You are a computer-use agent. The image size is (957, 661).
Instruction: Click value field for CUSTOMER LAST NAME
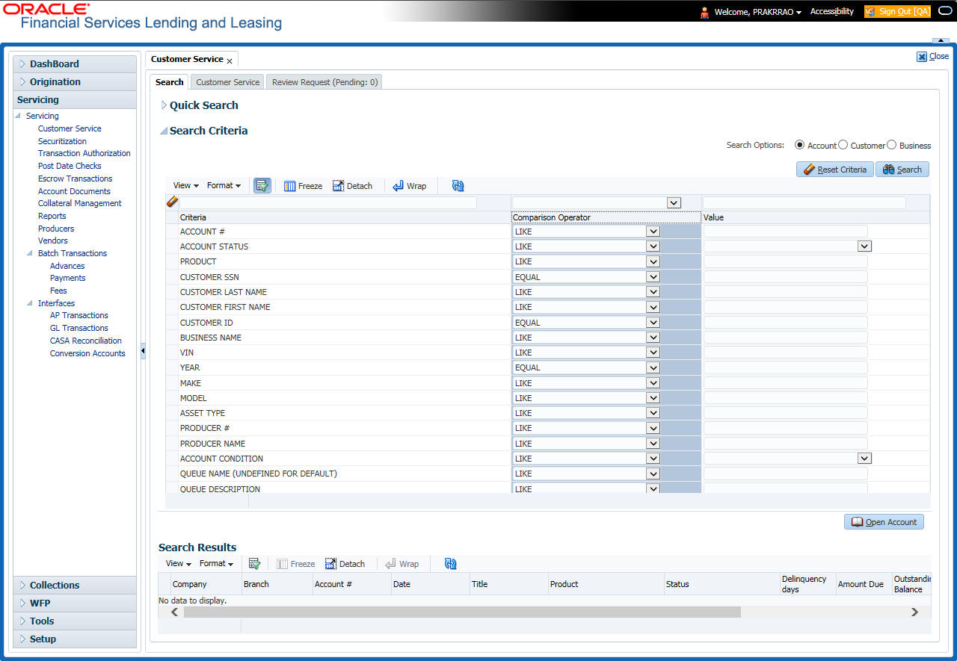click(x=786, y=292)
